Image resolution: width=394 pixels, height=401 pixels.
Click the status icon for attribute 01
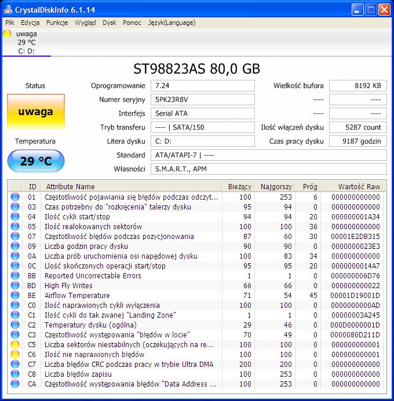[15, 197]
